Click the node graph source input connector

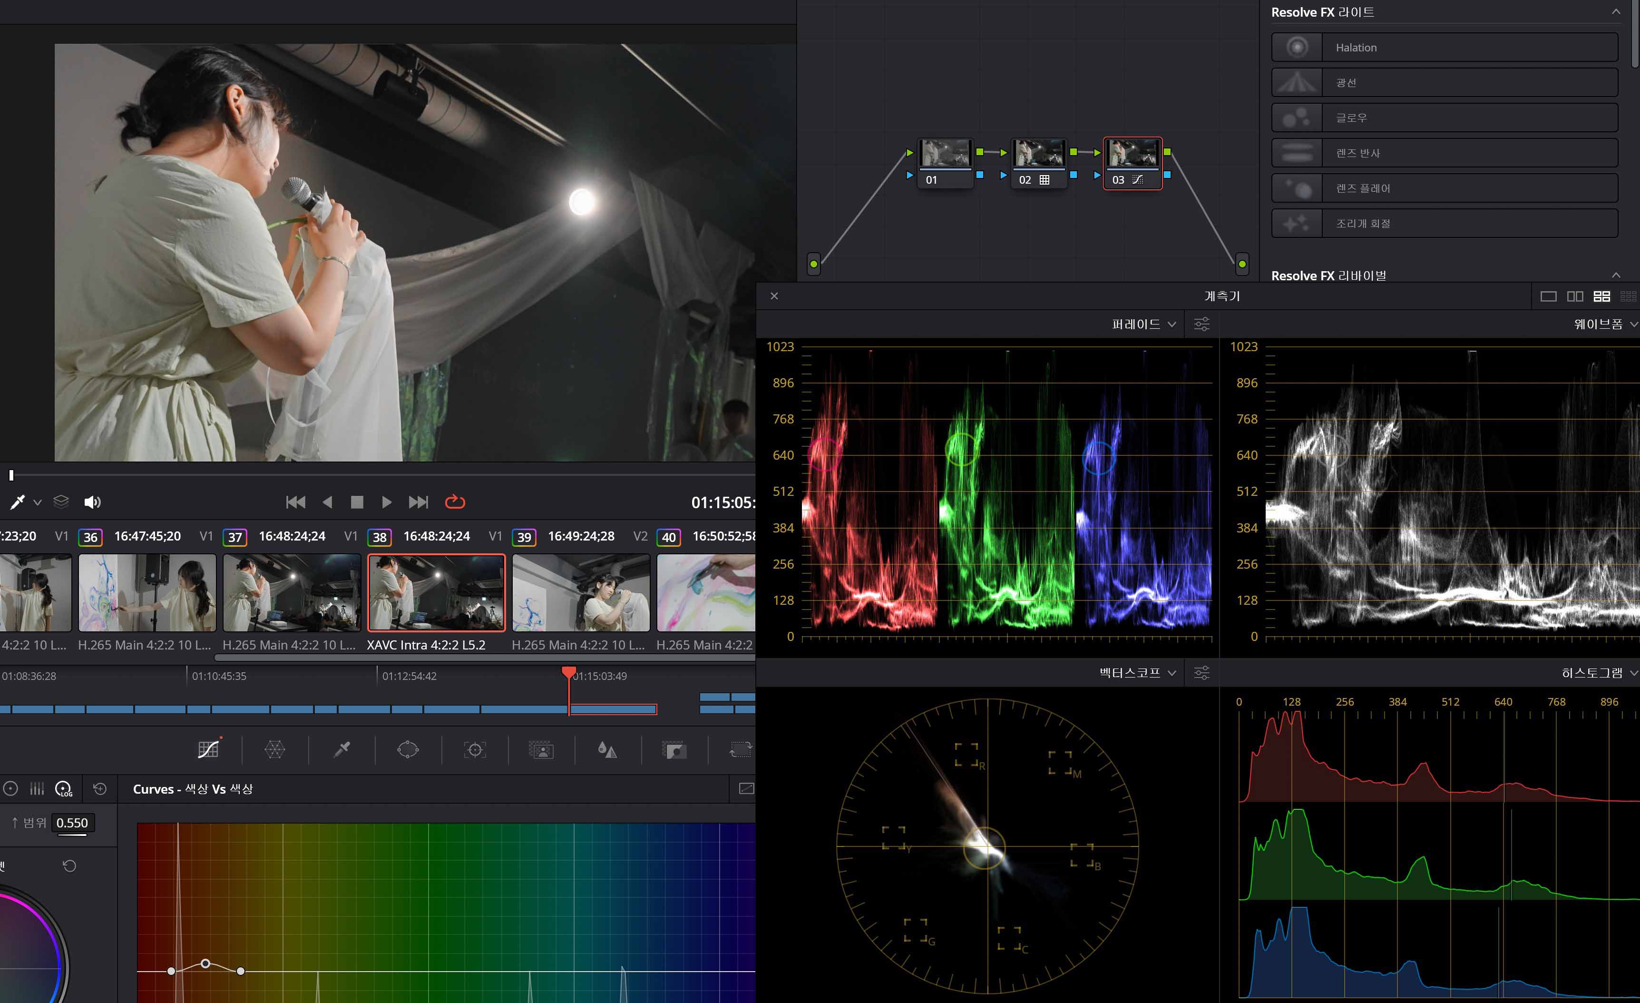click(x=813, y=264)
